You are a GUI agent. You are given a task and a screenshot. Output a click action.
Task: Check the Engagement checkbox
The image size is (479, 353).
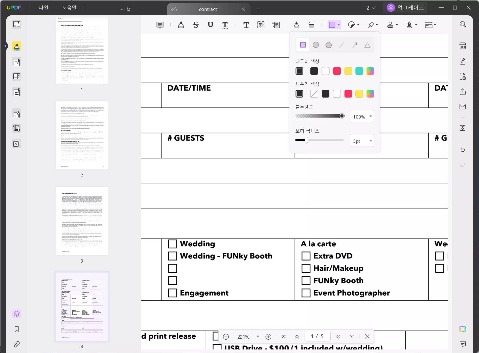coord(173,293)
